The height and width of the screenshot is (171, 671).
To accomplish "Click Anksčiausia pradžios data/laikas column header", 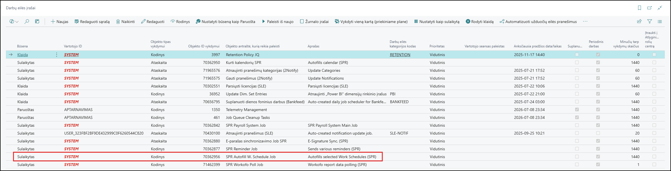I will coord(538,46).
